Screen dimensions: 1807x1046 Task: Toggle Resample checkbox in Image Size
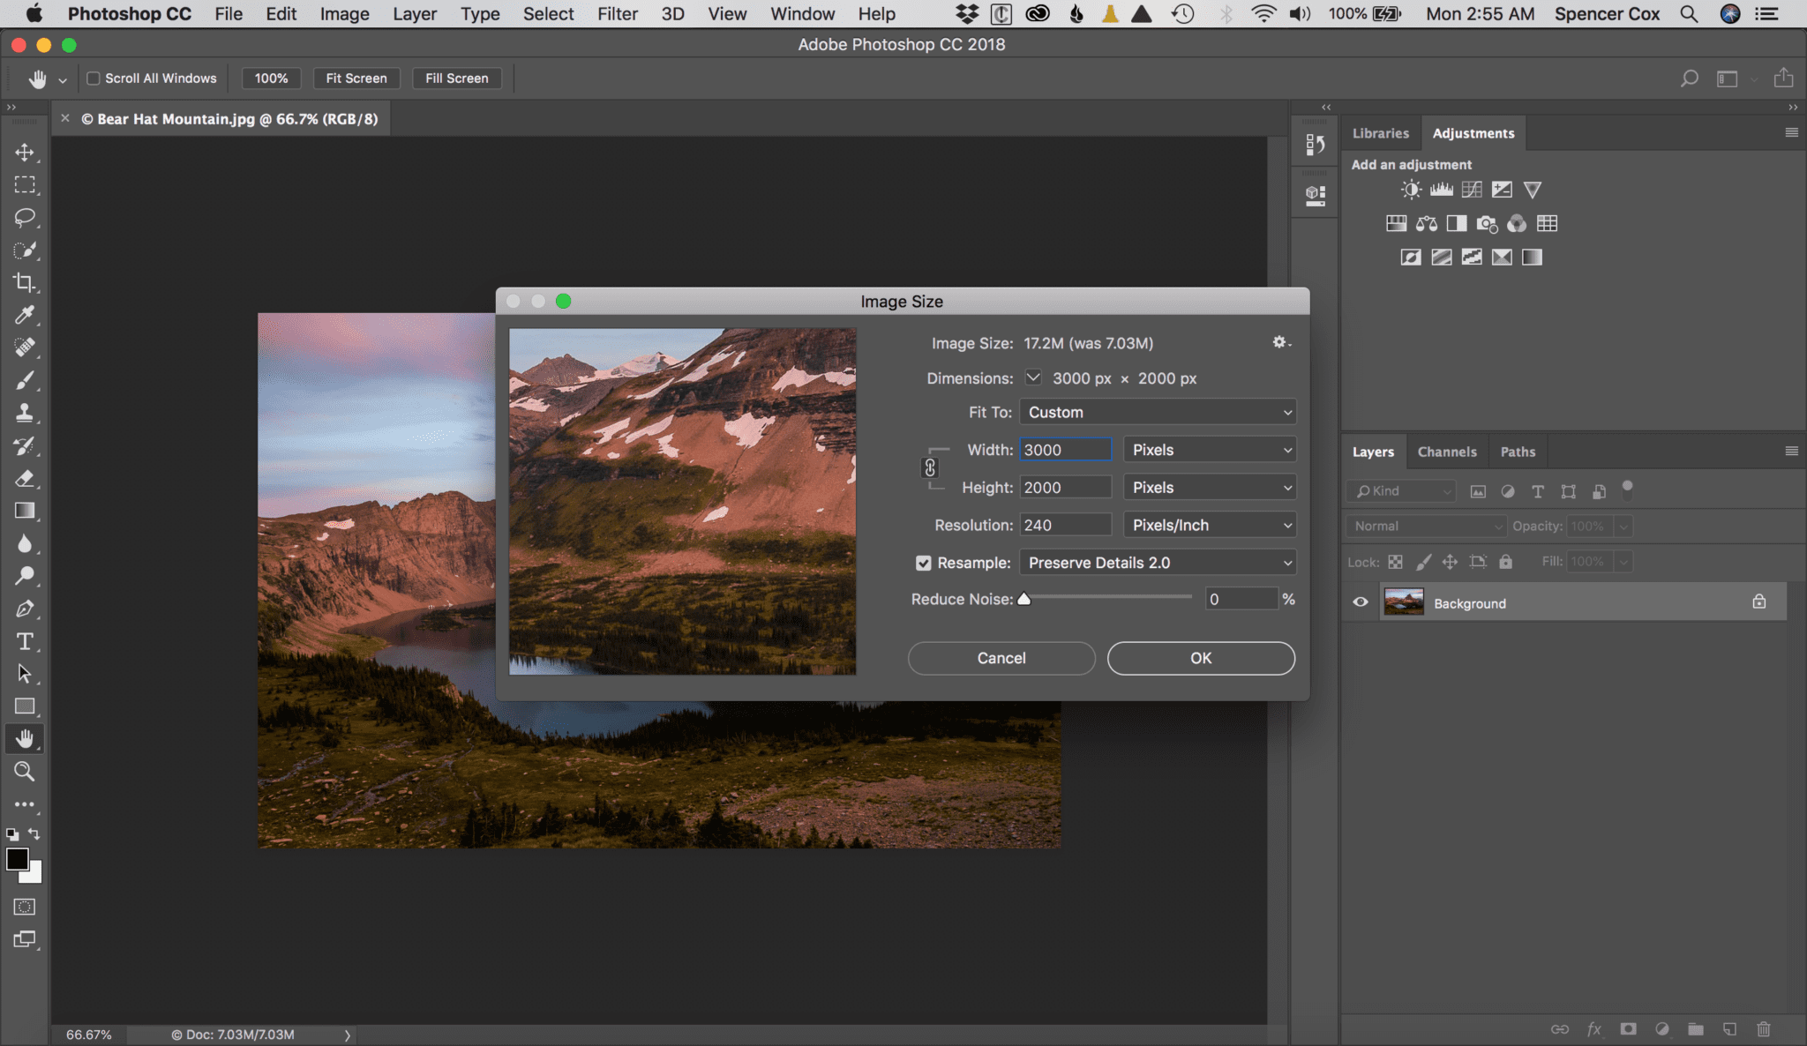(x=924, y=562)
